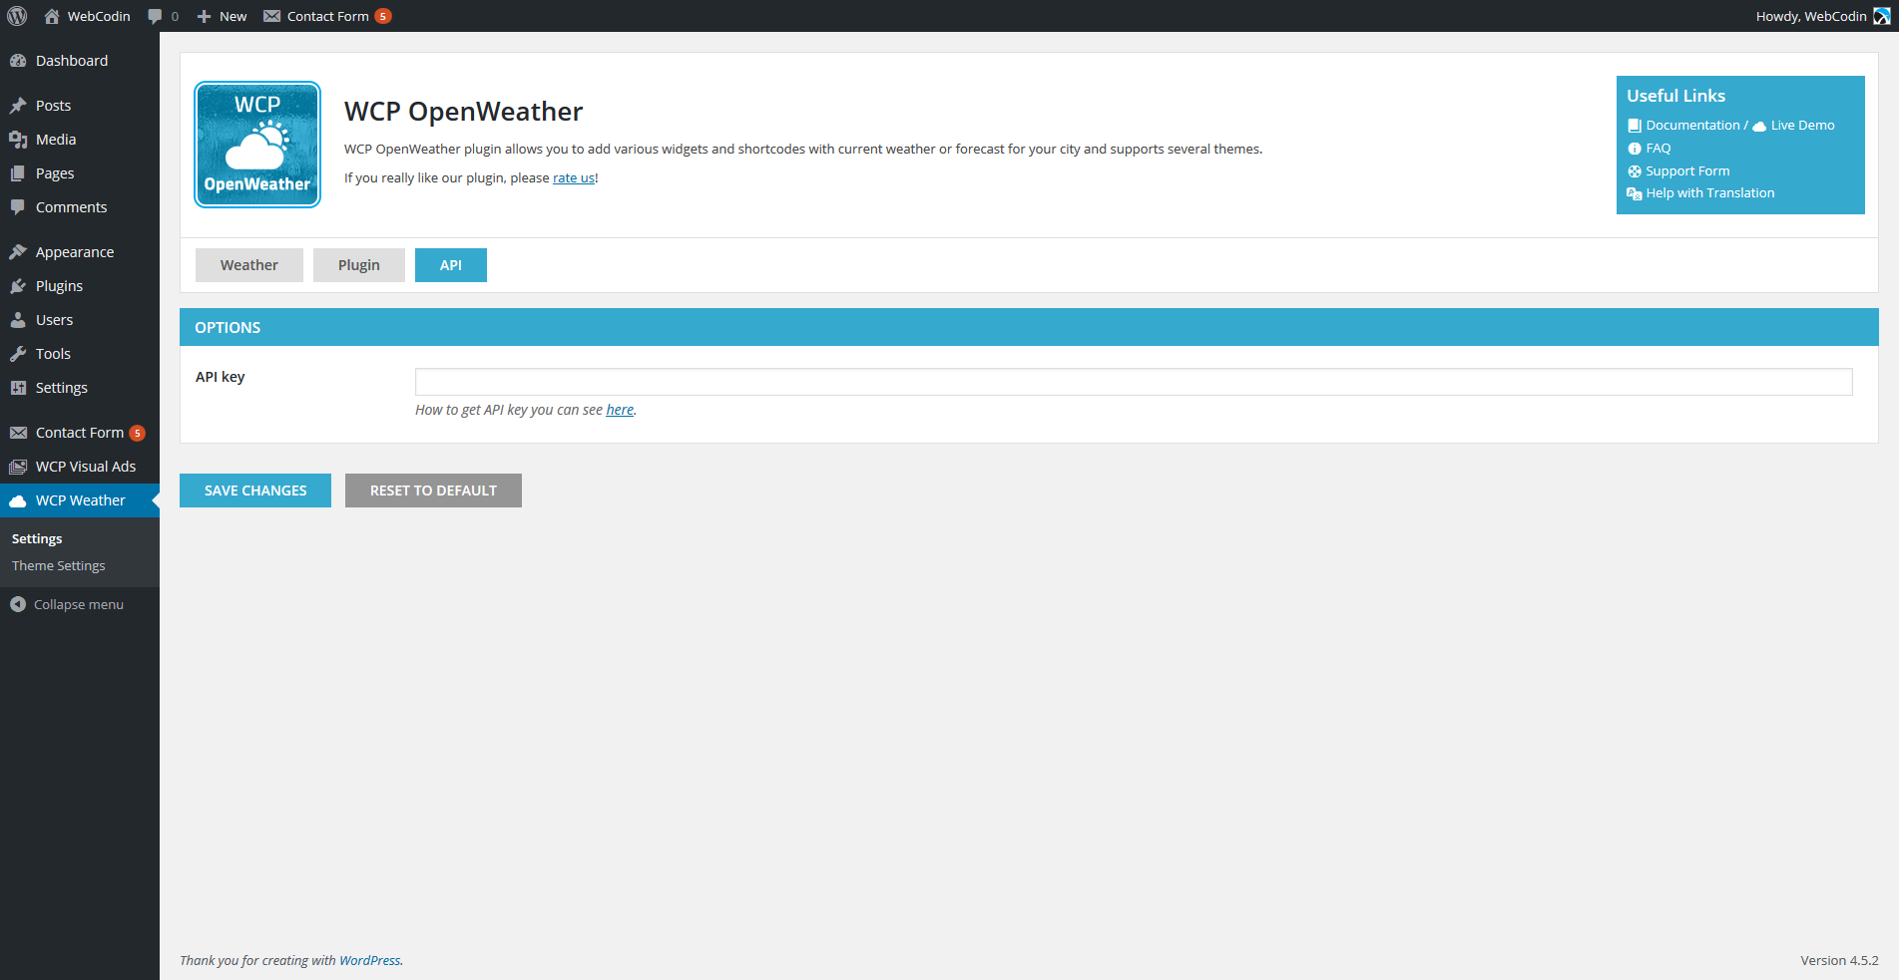1899x980 pixels.
Task: Click the Documentation book icon
Action: pos(1635,126)
